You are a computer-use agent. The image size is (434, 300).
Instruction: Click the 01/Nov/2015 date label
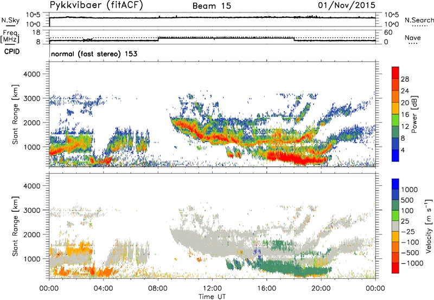click(347, 5)
